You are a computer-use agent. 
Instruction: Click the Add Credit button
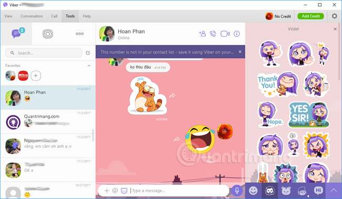(310, 16)
